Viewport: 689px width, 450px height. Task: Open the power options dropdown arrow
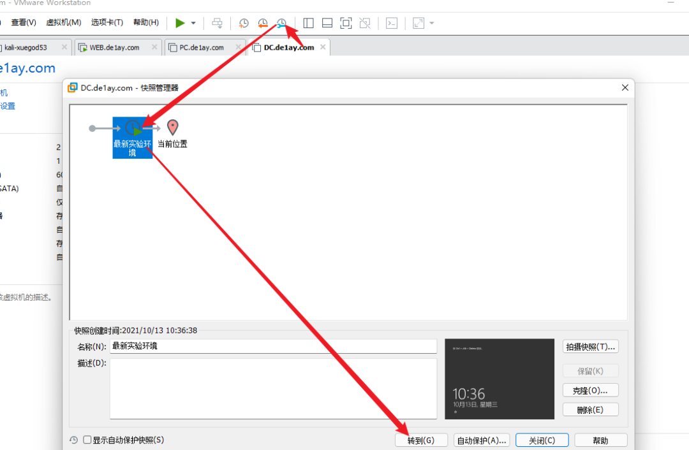(x=193, y=23)
